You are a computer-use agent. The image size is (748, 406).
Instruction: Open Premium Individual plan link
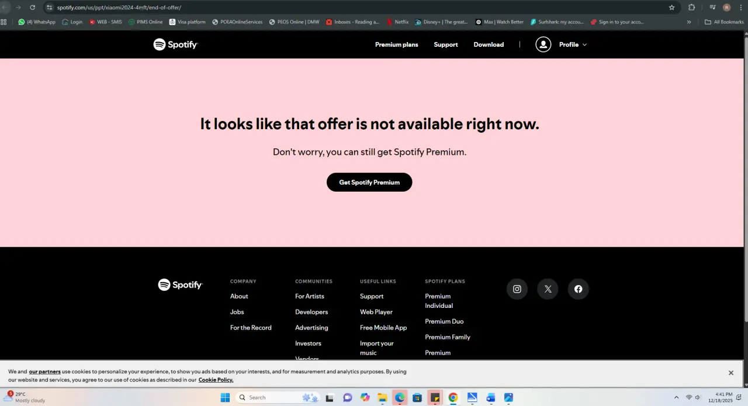tap(439, 301)
